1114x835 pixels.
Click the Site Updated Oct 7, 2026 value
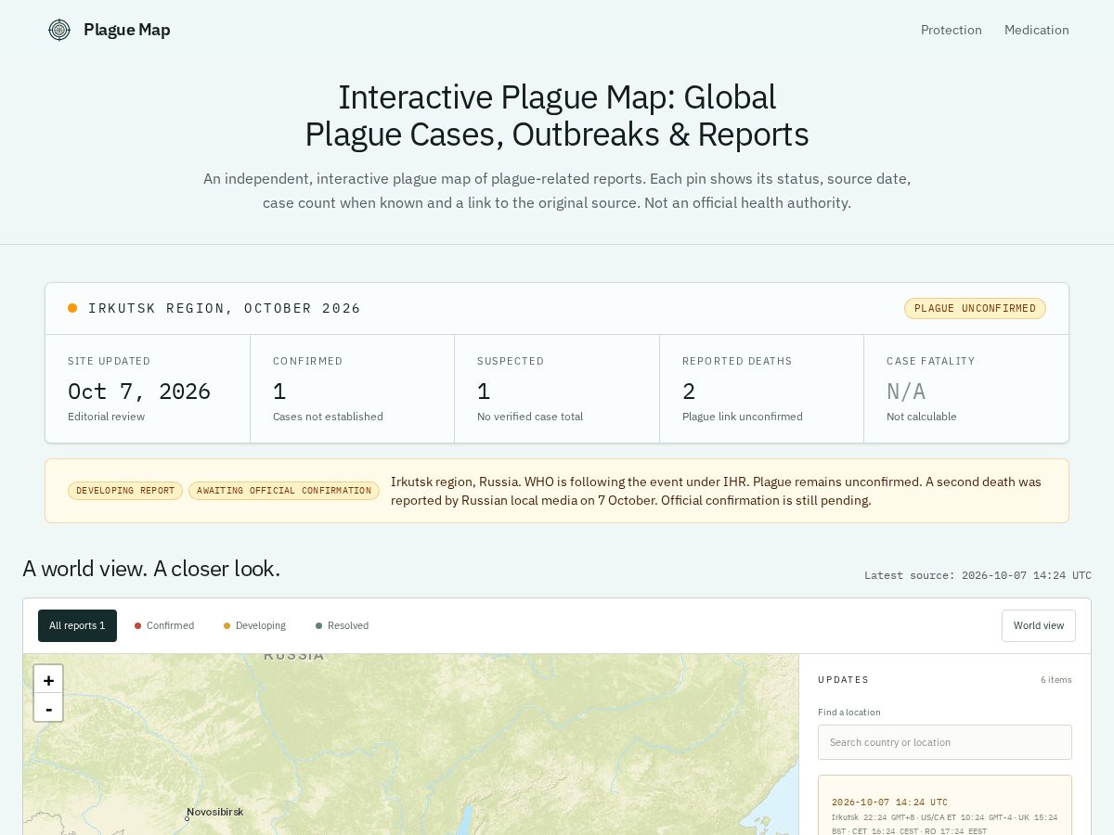tap(139, 392)
